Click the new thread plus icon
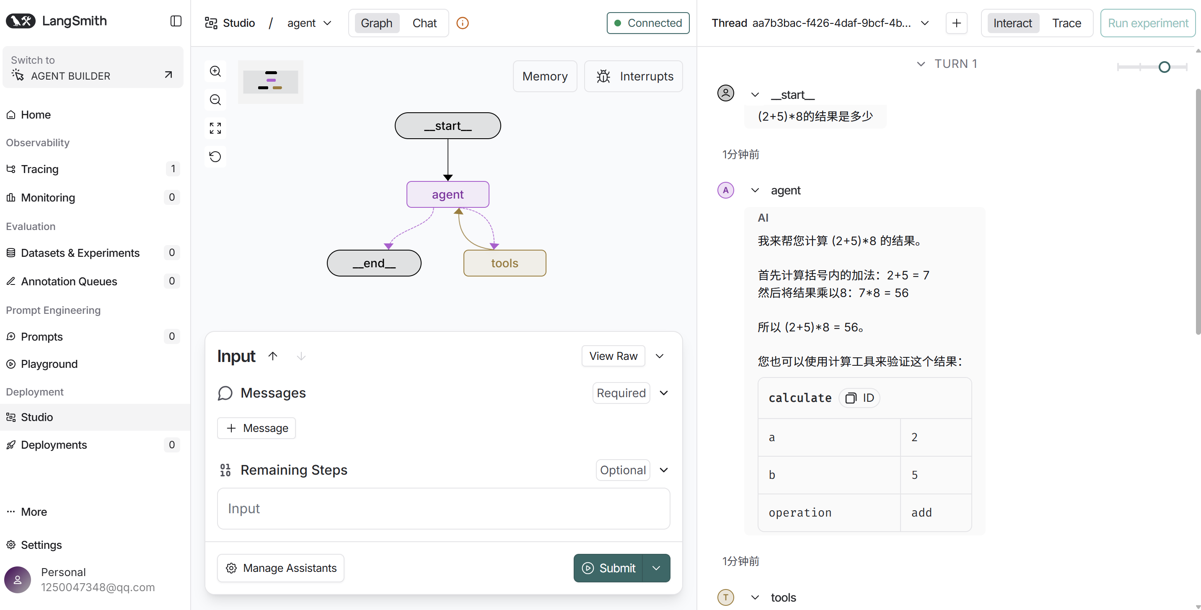 (x=956, y=23)
